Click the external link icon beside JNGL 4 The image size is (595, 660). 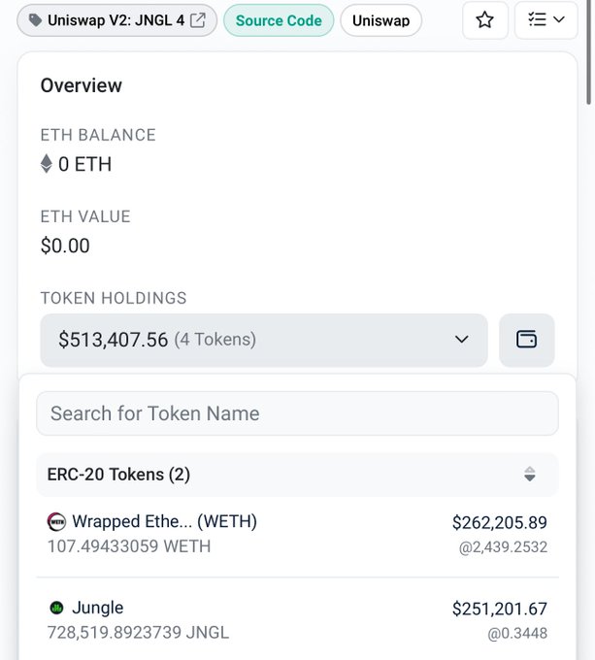tap(198, 20)
